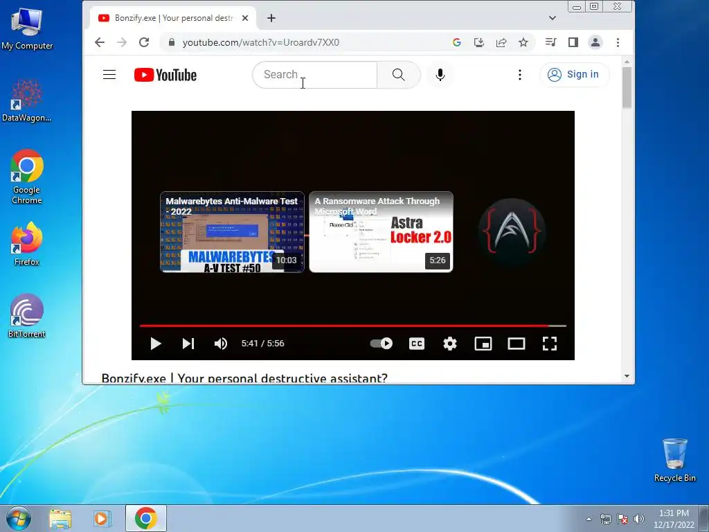
Task: Select Google Chrome desktop shortcut
Action: [x=27, y=177]
